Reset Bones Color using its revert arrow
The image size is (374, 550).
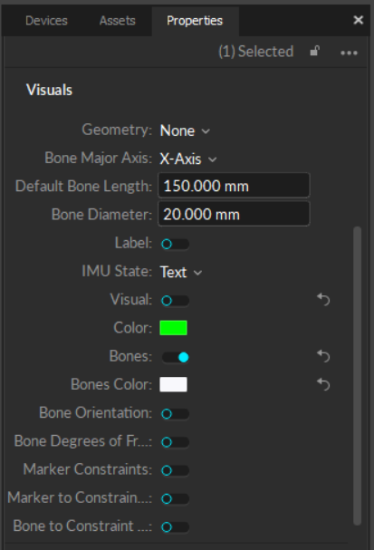[x=323, y=384]
